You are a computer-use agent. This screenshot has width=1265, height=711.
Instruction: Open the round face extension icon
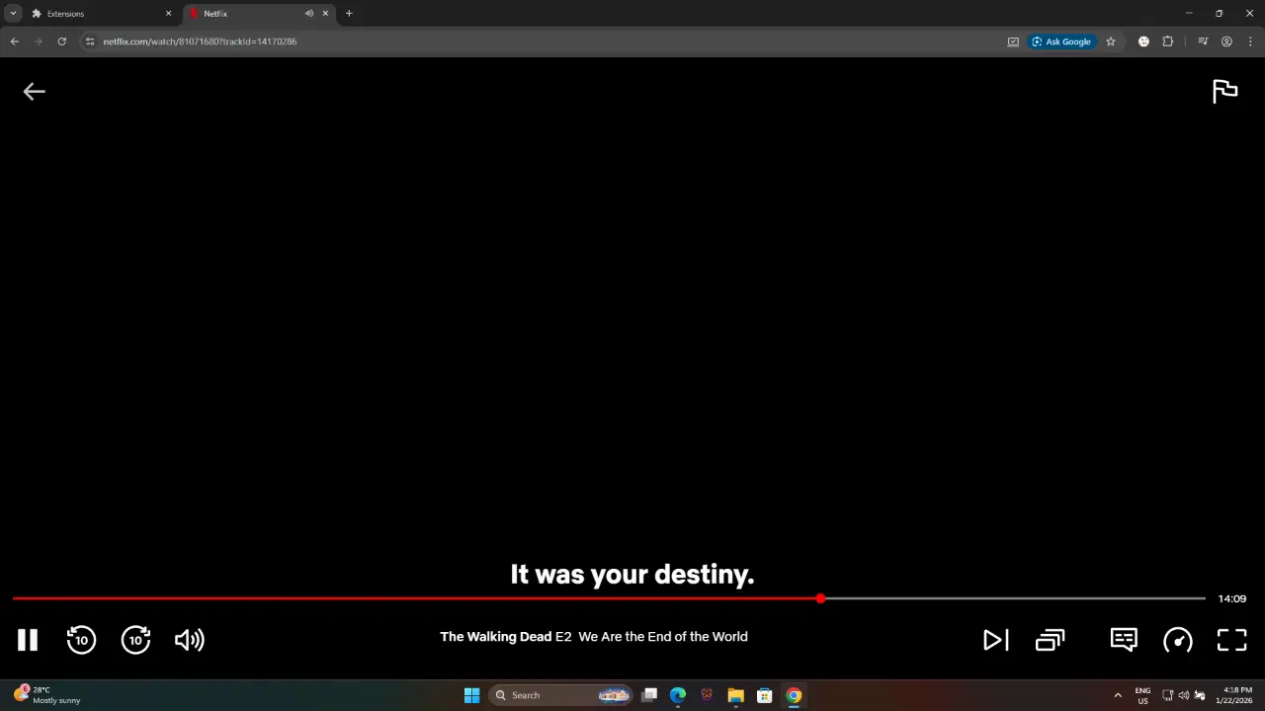tap(1143, 41)
